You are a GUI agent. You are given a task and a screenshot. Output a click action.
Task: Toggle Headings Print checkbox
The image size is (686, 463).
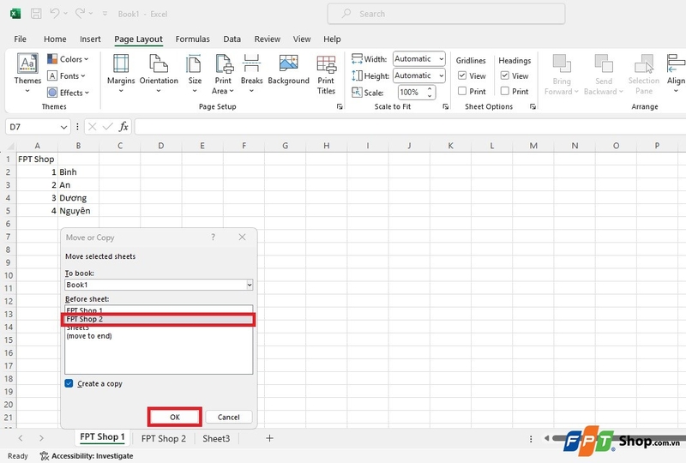tap(504, 91)
